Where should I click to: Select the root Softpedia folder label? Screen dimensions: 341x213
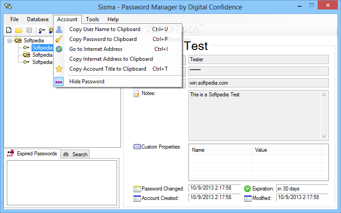(x=34, y=41)
